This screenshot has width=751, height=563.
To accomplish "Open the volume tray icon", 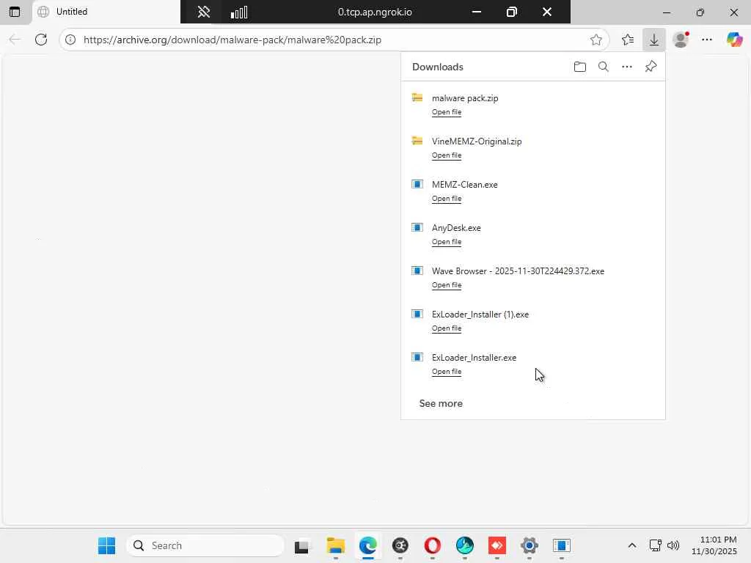I will coord(673,545).
